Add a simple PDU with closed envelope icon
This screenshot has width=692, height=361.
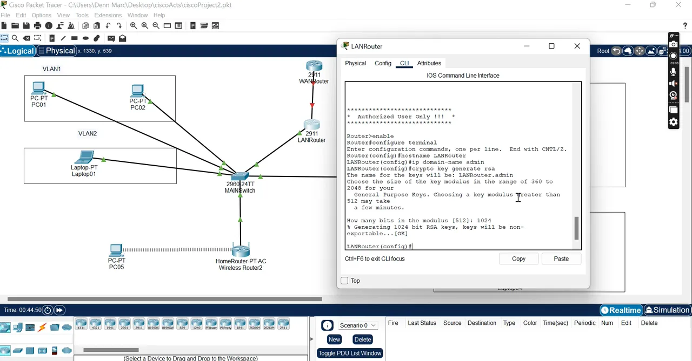click(111, 38)
